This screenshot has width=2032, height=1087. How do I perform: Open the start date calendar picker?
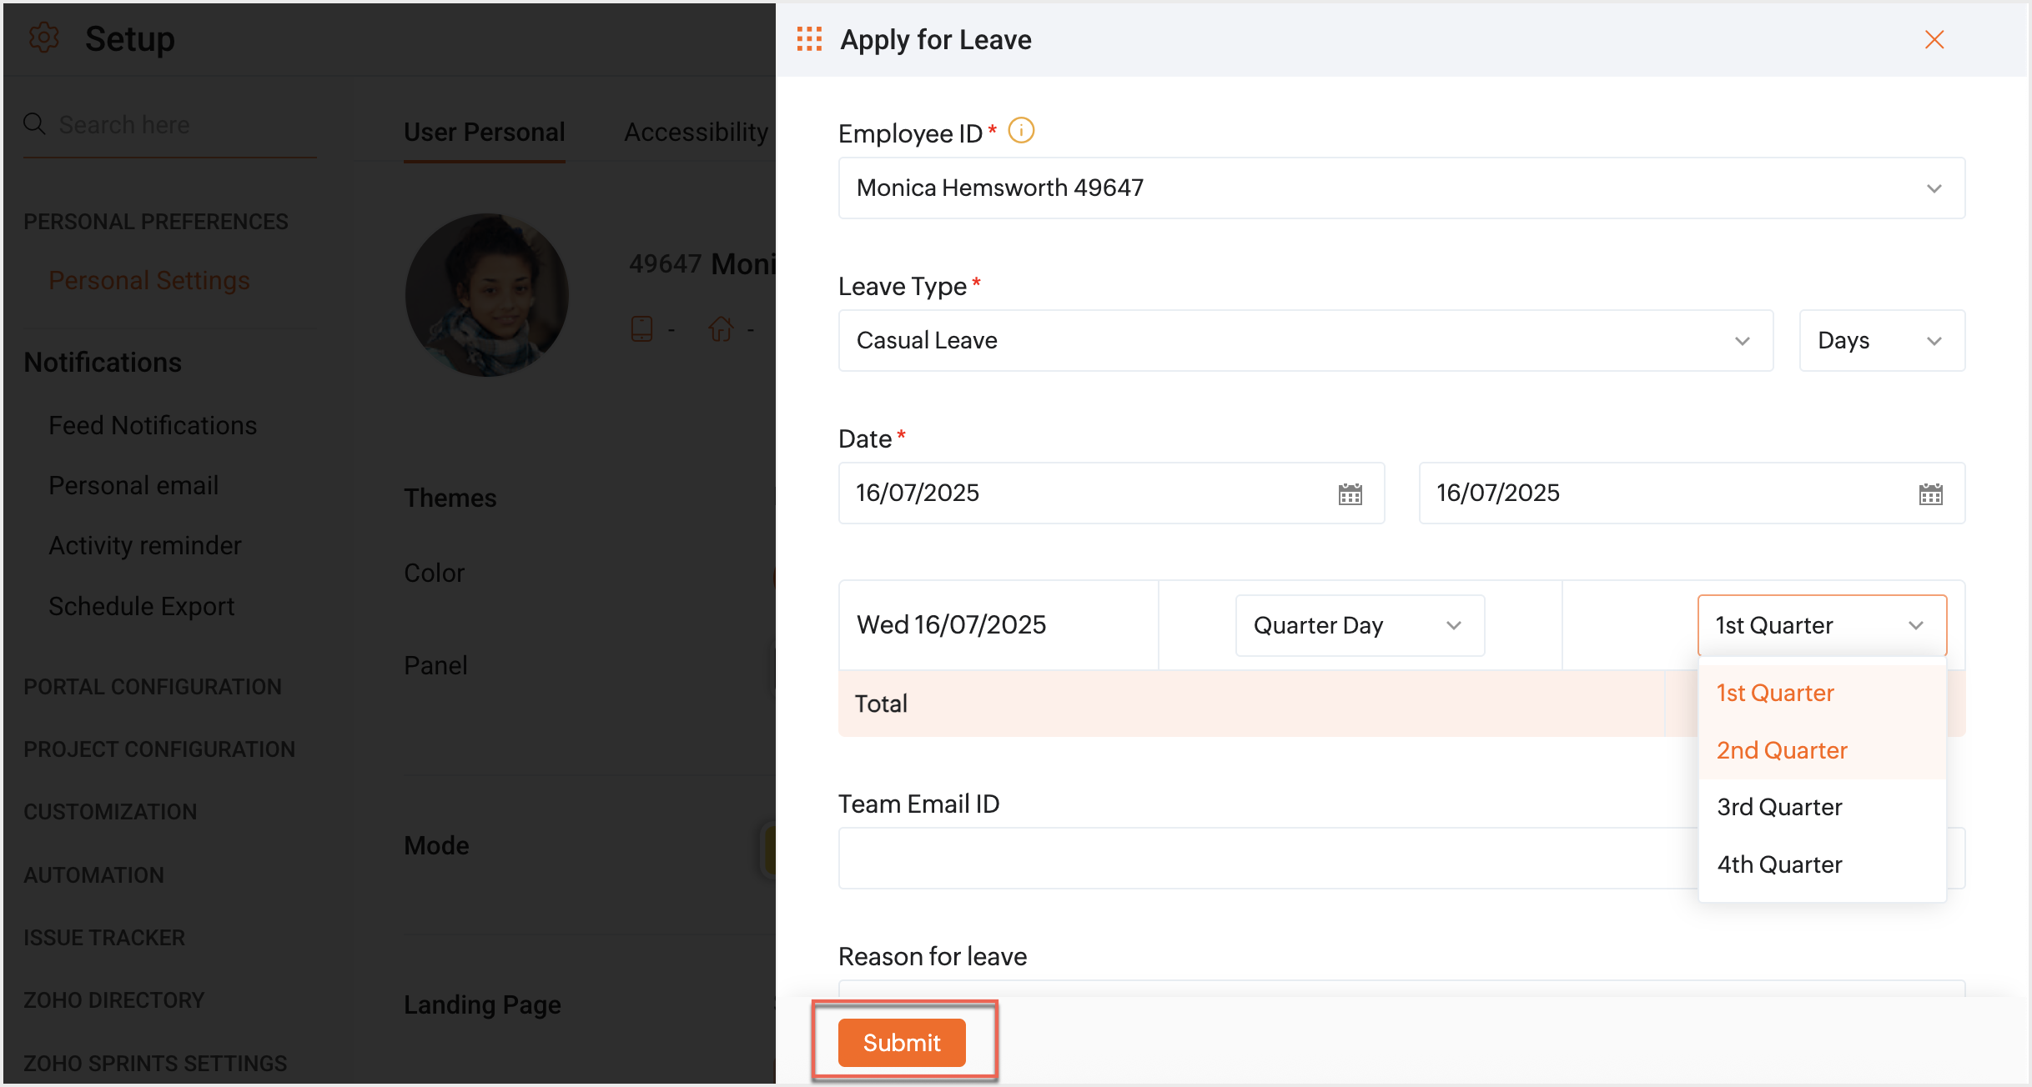point(1350,494)
